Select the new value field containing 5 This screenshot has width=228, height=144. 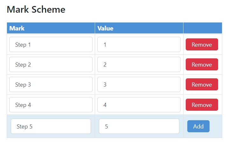coord(139,126)
